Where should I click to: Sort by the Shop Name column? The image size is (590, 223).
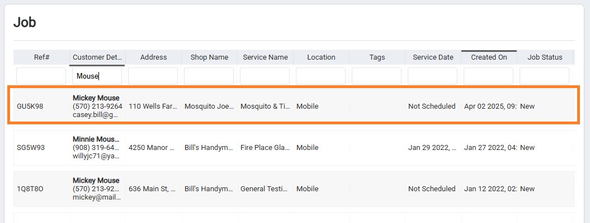(209, 57)
